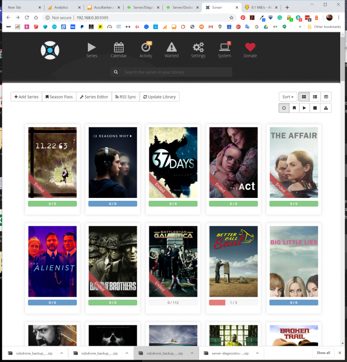The height and width of the screenshot is (362, 347).
Task: Expand first nzbdrone_backup download options
Action: click(61, 353)
